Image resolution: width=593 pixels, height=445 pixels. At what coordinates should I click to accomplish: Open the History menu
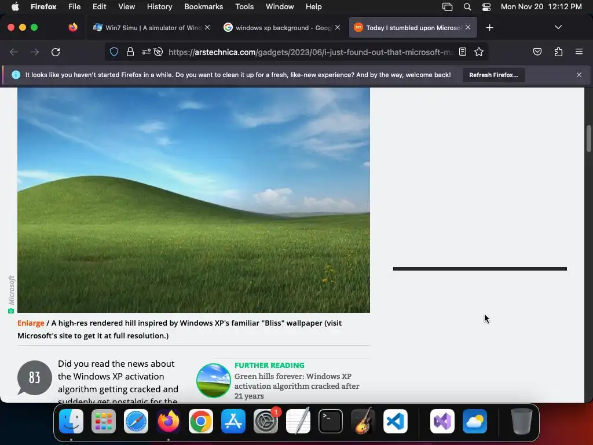(x=159, y=6)
